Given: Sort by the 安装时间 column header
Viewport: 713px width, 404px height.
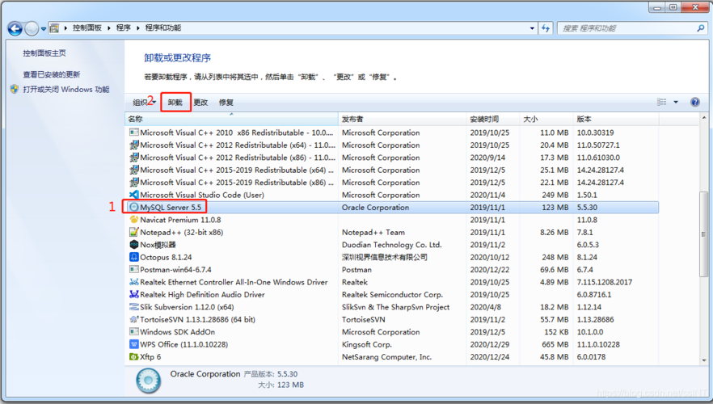Looking at the screenshot, I should pyautogui.click(x=493, y=119).
